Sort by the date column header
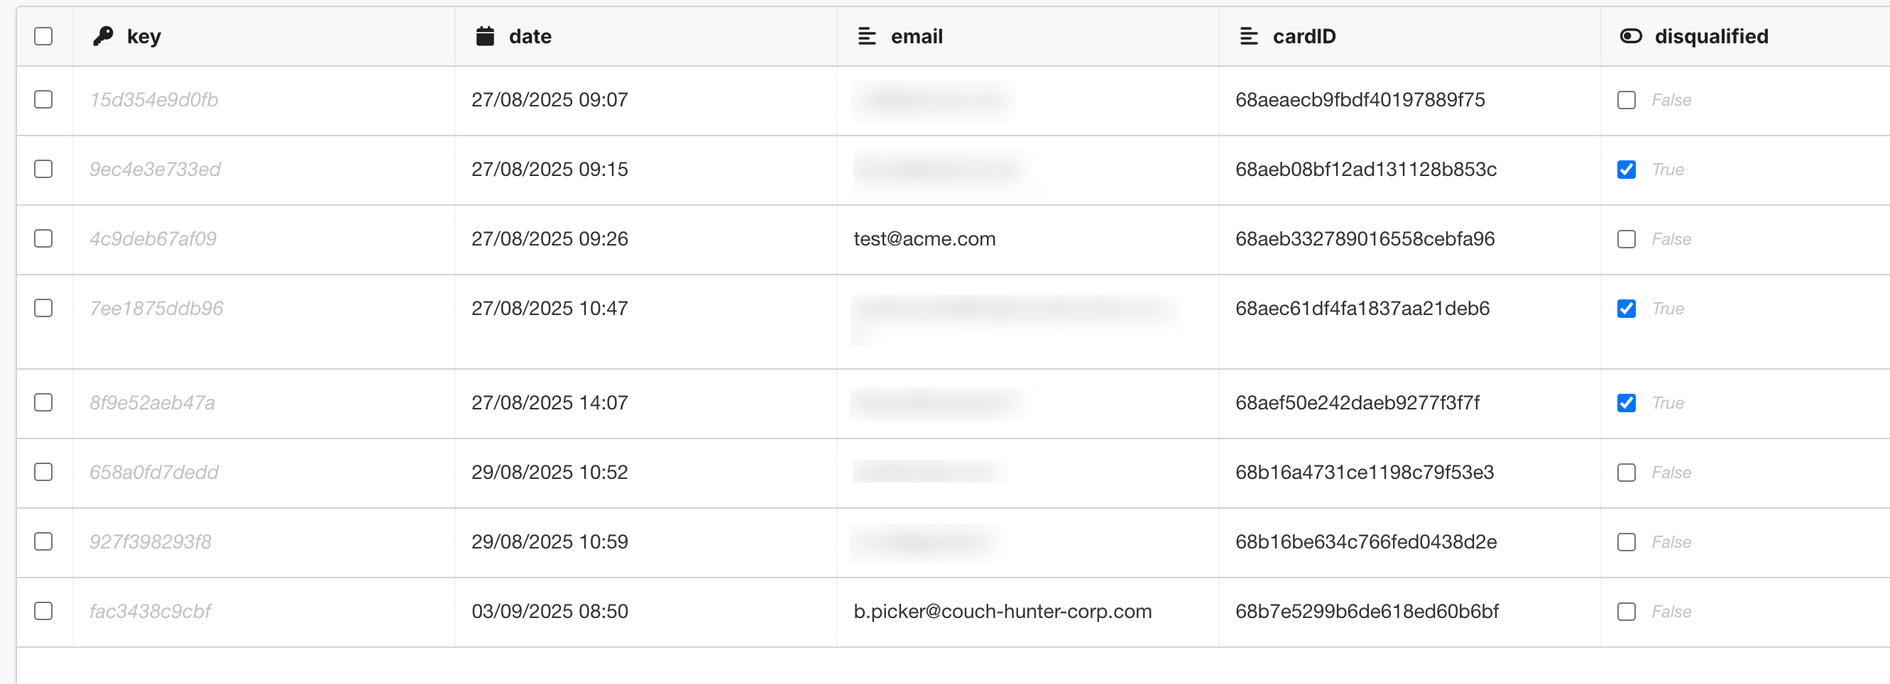 click(530, 36)
